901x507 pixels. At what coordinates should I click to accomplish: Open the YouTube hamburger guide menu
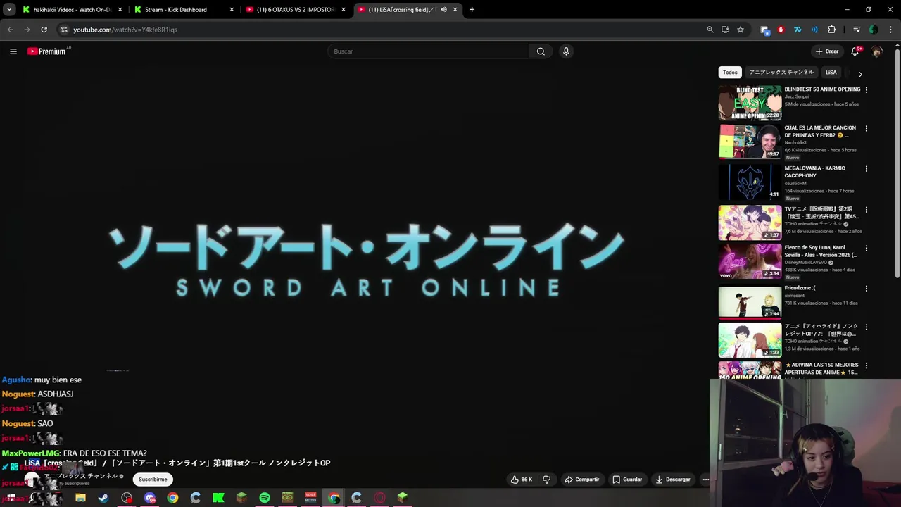[13, 51]
